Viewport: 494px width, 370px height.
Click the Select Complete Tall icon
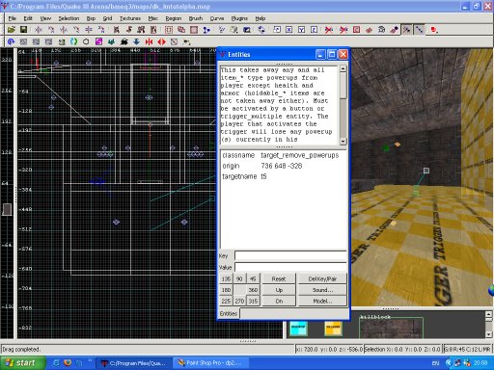[x=117, y=30]
